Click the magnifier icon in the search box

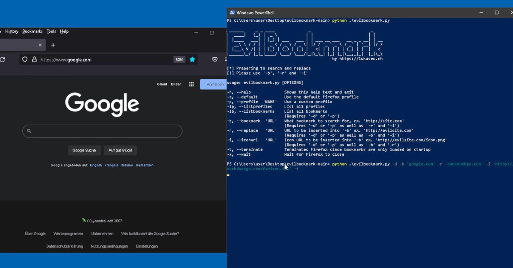tap(29, 131)
